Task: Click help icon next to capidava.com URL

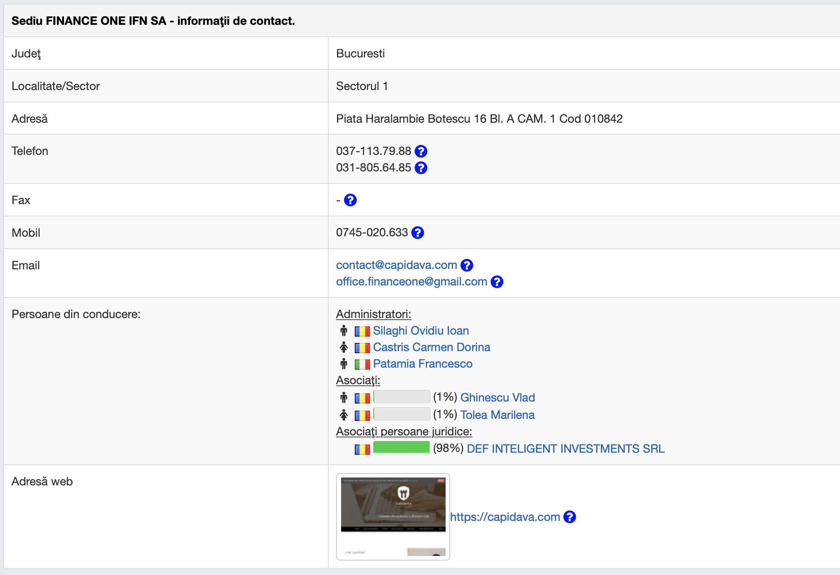Action: [569, 517]
